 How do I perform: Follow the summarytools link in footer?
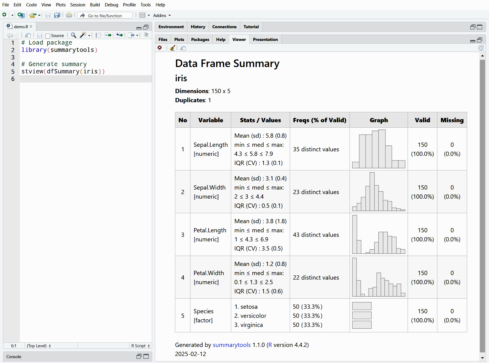pos(231,345)
